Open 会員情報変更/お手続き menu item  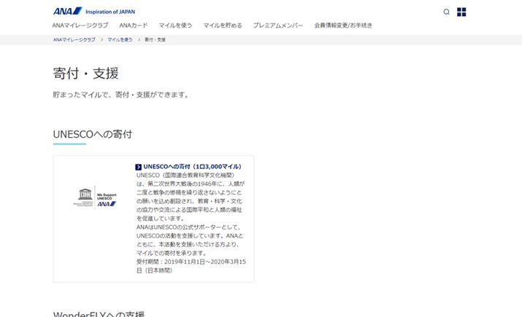coord(343,26)
